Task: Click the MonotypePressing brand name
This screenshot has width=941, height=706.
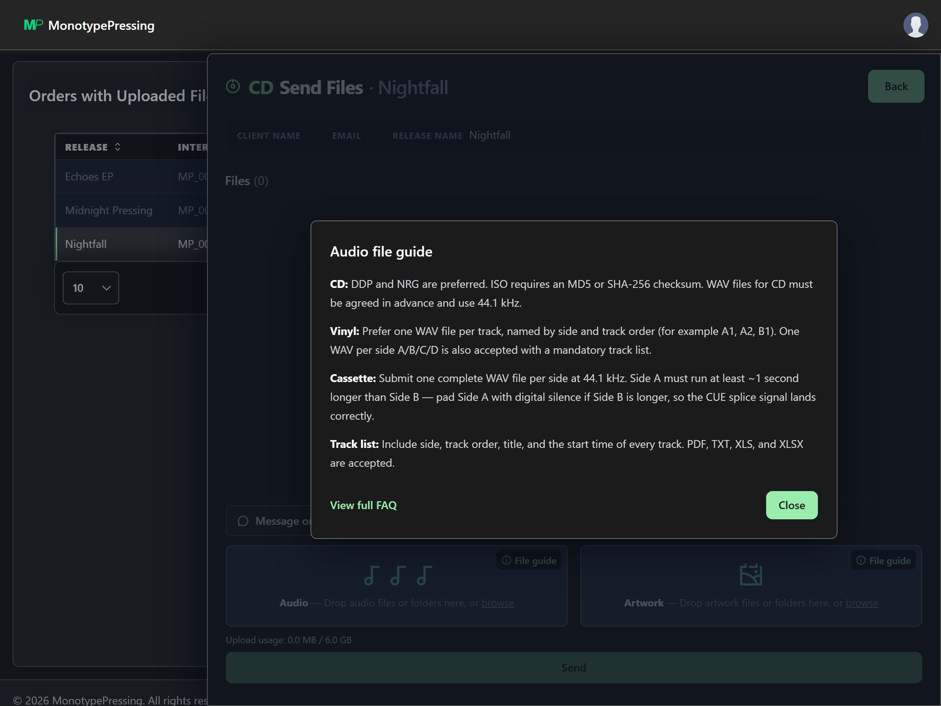Action: [101, 25]
